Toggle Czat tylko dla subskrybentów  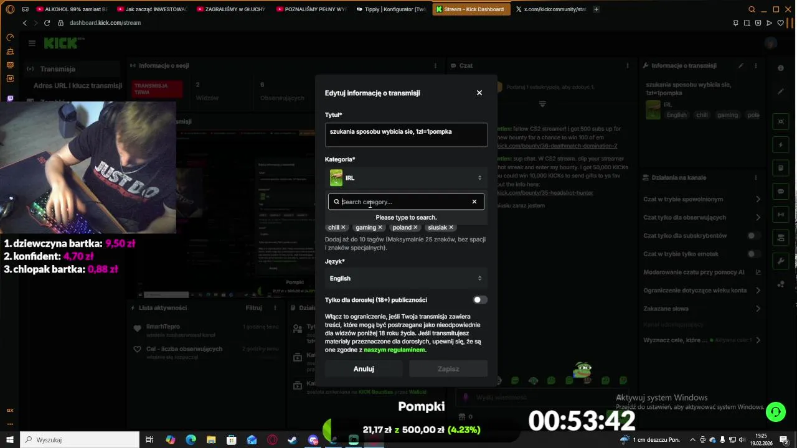754,236
